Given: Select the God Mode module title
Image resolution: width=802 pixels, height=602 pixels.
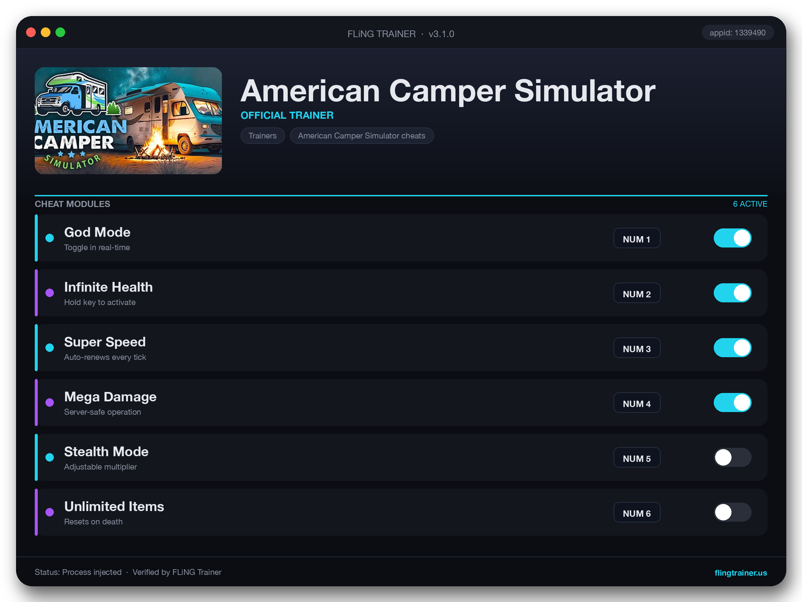Looking at the screenshot, I should point(97,232).
